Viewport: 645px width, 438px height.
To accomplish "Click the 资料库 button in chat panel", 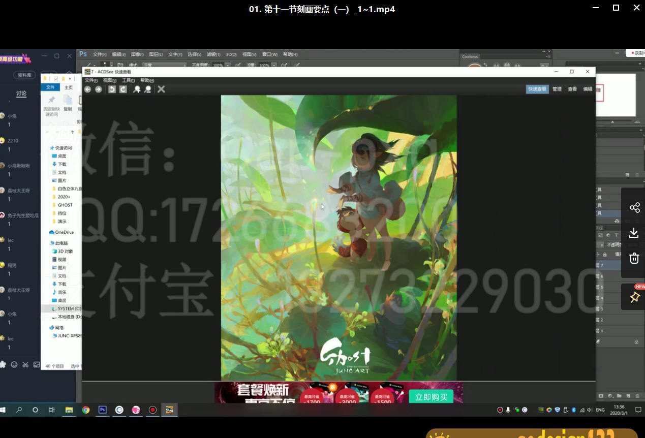I will click(24, 75).
